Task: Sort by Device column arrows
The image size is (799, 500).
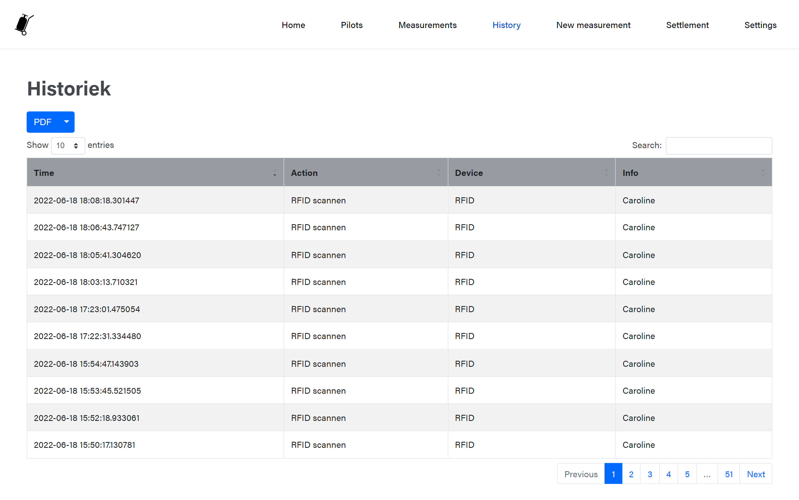Action: click(x=606, y=173)
